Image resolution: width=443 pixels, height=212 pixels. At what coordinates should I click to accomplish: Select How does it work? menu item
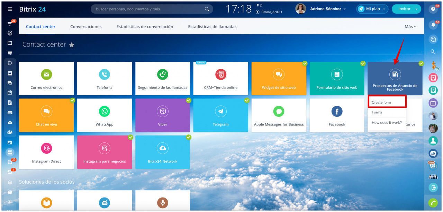tap(387, 123)
